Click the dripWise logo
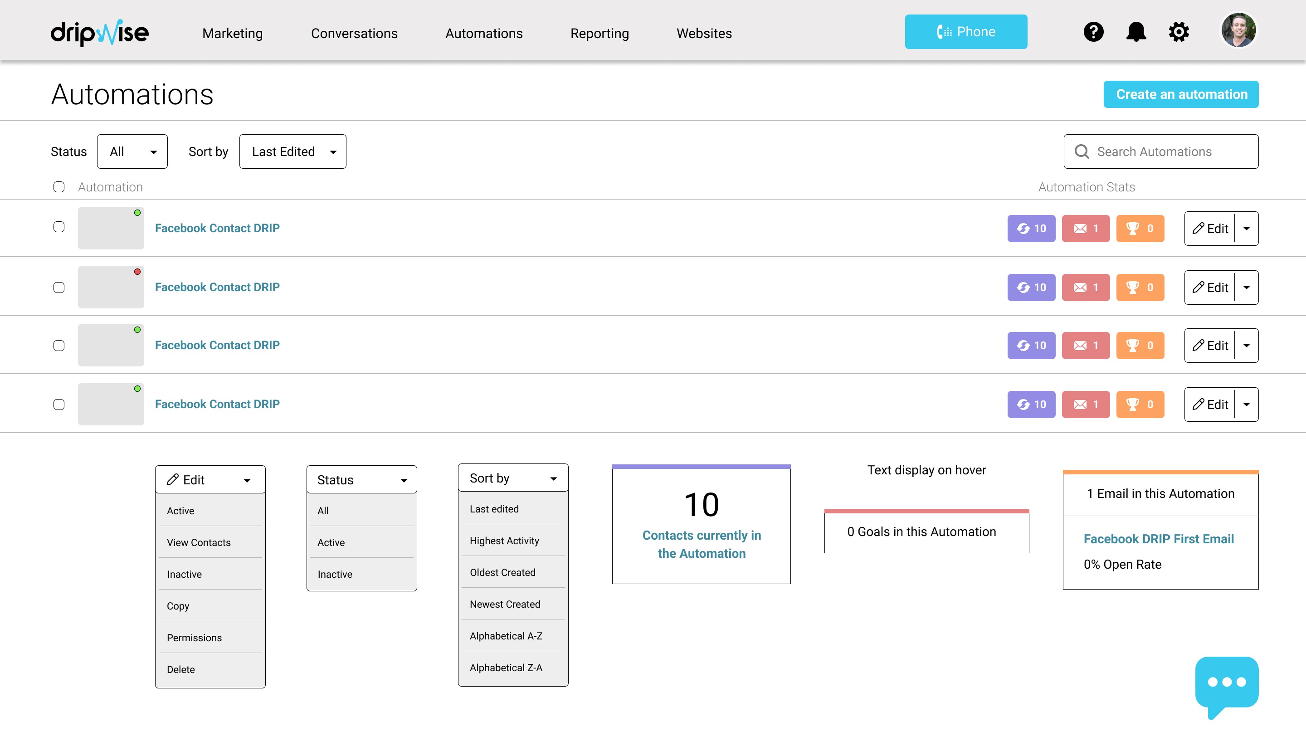1306x751 pixels. [x=99, y=33]
